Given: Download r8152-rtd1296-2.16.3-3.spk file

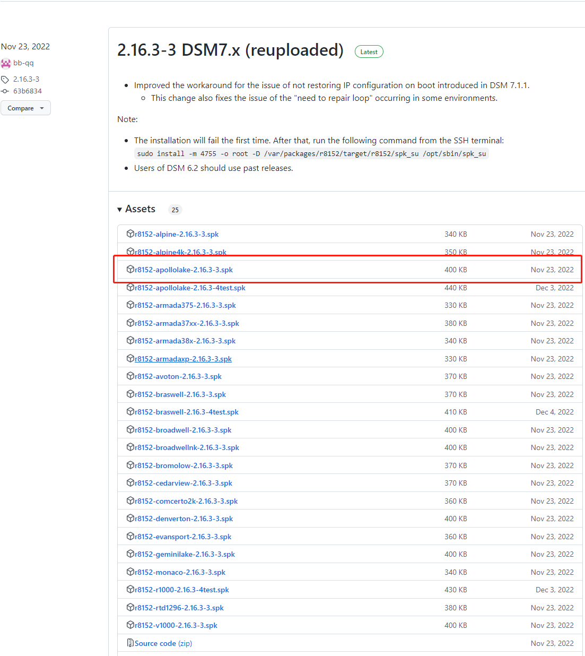Looking at the screenshot, I should pyautogui.click(x=179, y=608).
